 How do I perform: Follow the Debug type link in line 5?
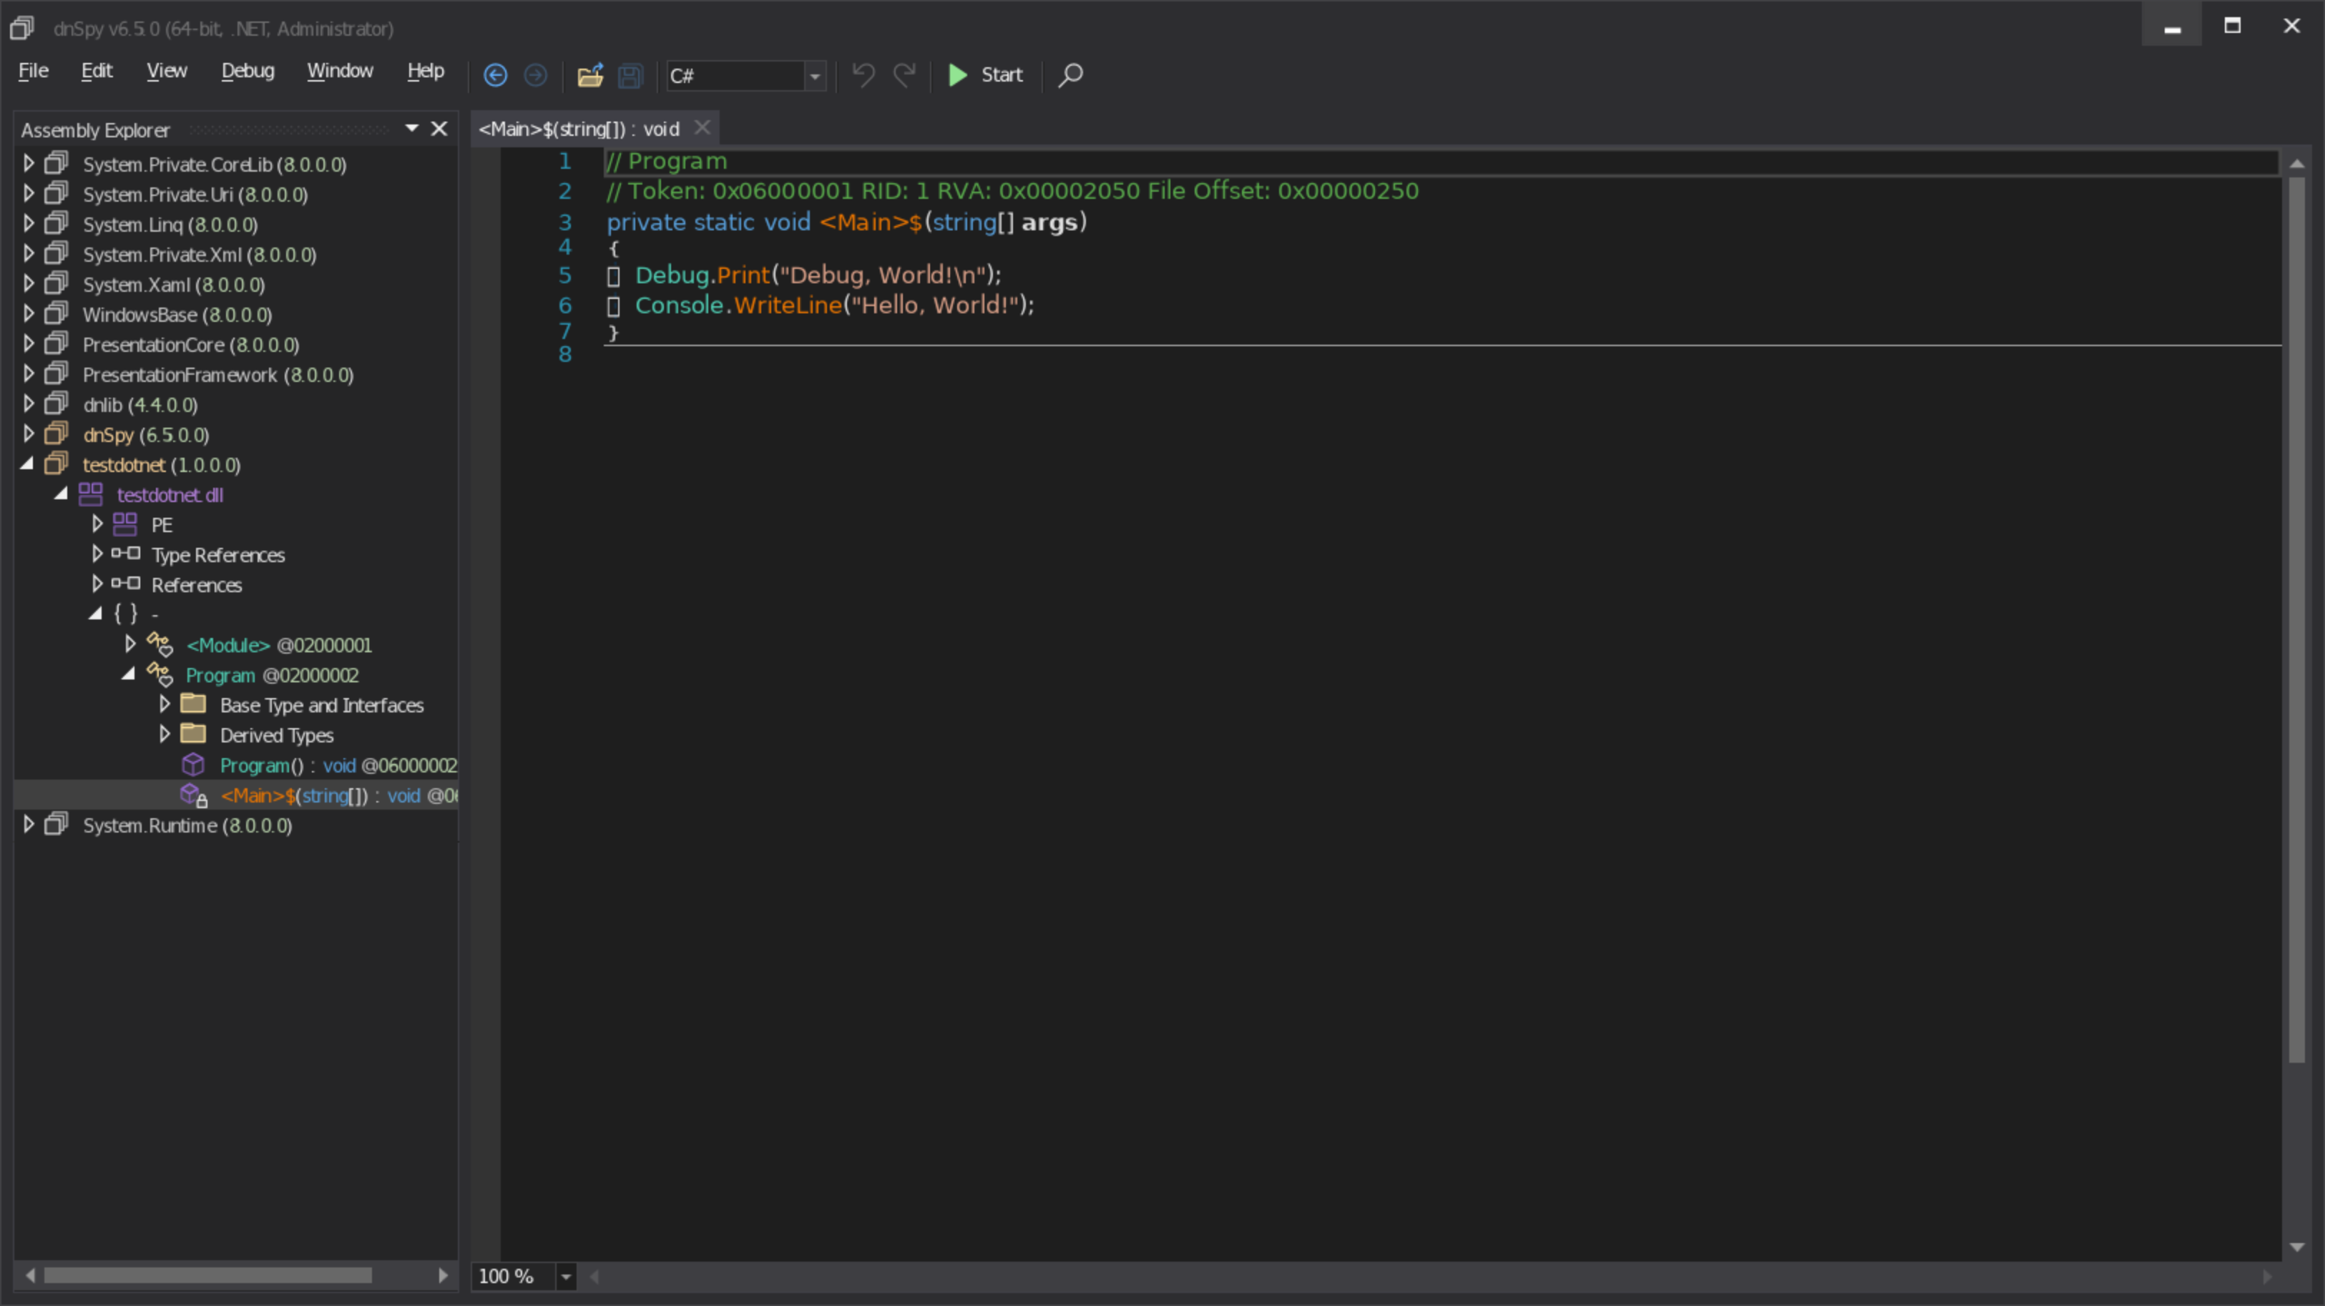(x=672, y=275)
